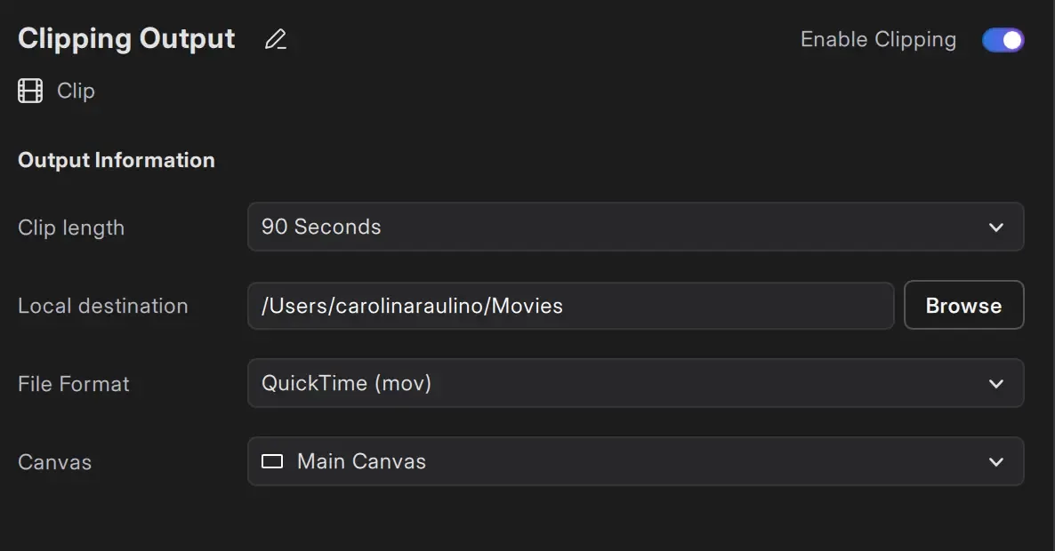Select the Clip icon under the title
The width and height of the screenshot is (1055, 551).
coord(29,90)
